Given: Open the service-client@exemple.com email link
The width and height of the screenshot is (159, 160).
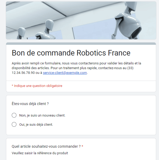Looking at the screenshot, I should pos(65,73).
